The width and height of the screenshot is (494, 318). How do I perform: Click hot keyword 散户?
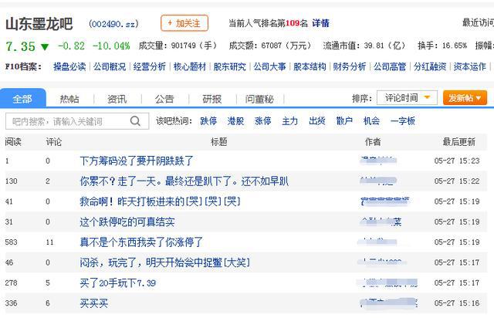click(344, 120)
